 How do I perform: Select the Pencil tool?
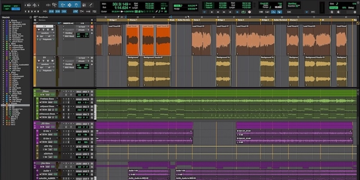[x=91, y=5]
